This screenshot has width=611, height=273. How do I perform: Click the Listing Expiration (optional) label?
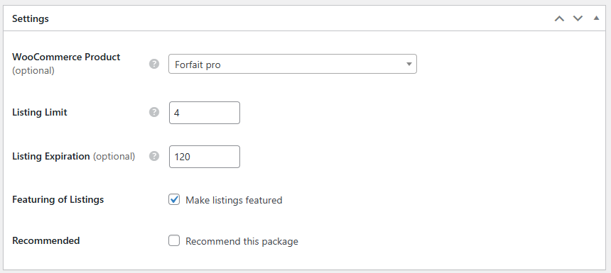tap(74, 156)
